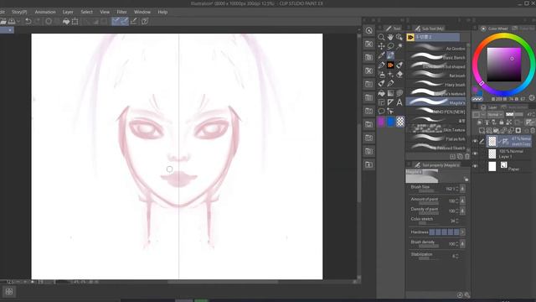Screen dimensions: 536x302
Task: Hide the sketch Copy layer
Action: pyautogui.click(x=475, y=141)
